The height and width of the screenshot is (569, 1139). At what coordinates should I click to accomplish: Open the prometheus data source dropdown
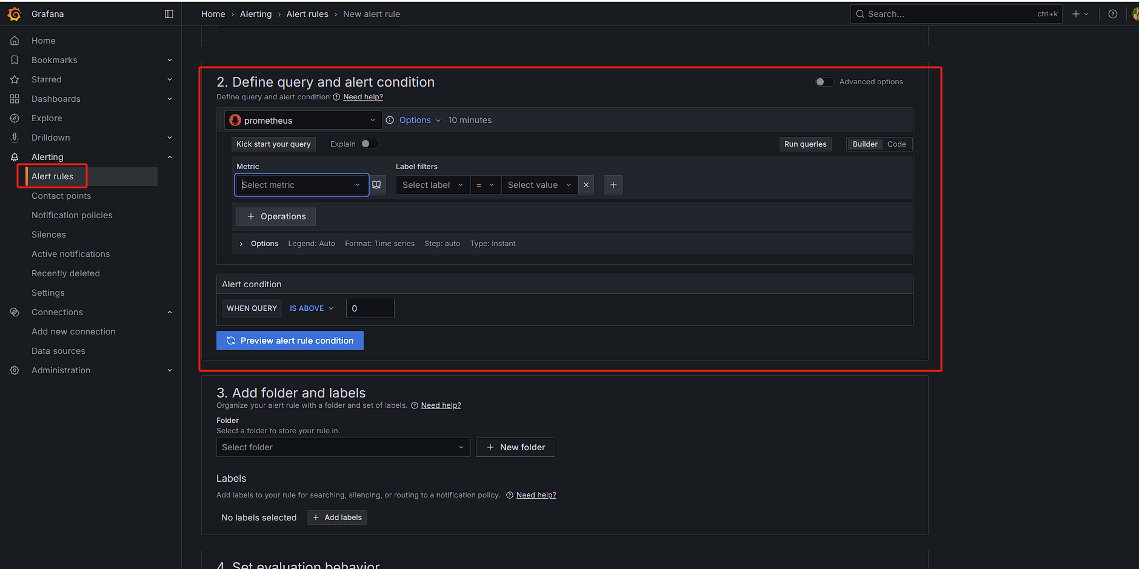click(302, 121)
